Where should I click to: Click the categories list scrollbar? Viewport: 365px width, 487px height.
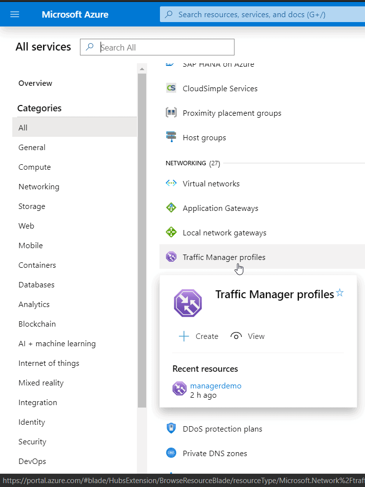coord(142,235)
